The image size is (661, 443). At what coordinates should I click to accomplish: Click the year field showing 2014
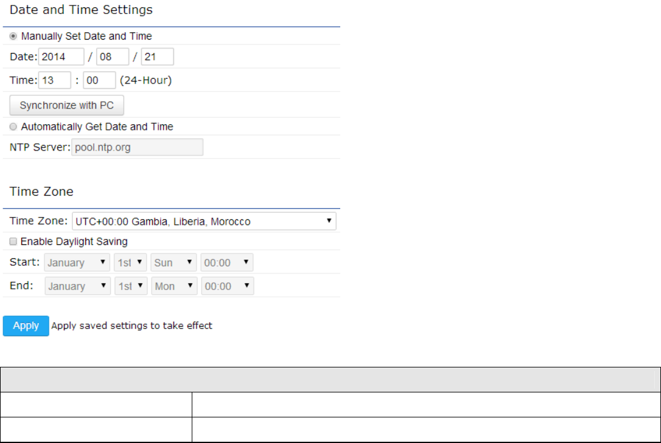(x=61, y=57)
